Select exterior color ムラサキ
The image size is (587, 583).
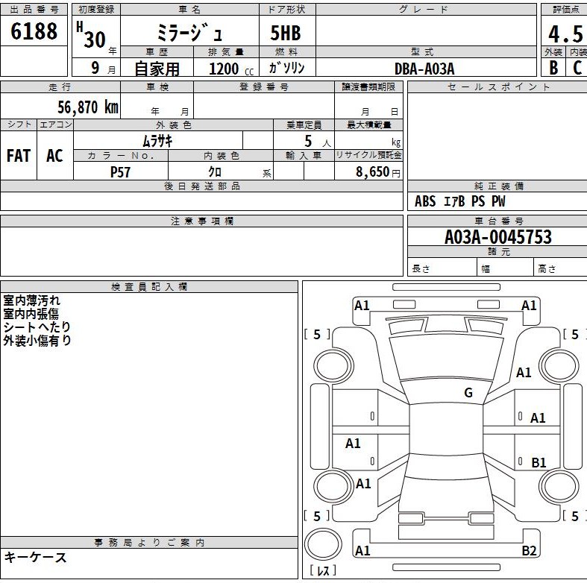[x=157, y=141]
